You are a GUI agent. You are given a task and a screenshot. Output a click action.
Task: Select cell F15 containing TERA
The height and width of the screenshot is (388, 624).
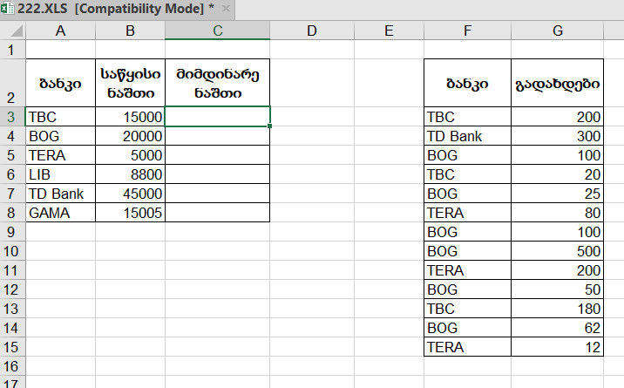(468, 347)
